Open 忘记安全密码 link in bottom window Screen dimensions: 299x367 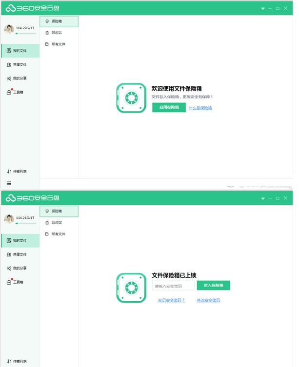pyautogui.click(x=172, y=300)
